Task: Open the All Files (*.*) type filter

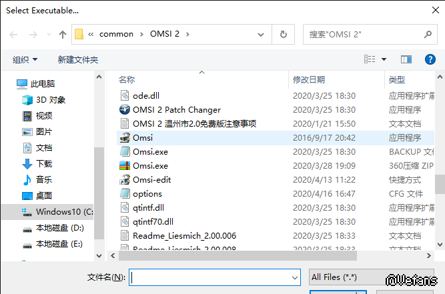Action: point(371,277)
